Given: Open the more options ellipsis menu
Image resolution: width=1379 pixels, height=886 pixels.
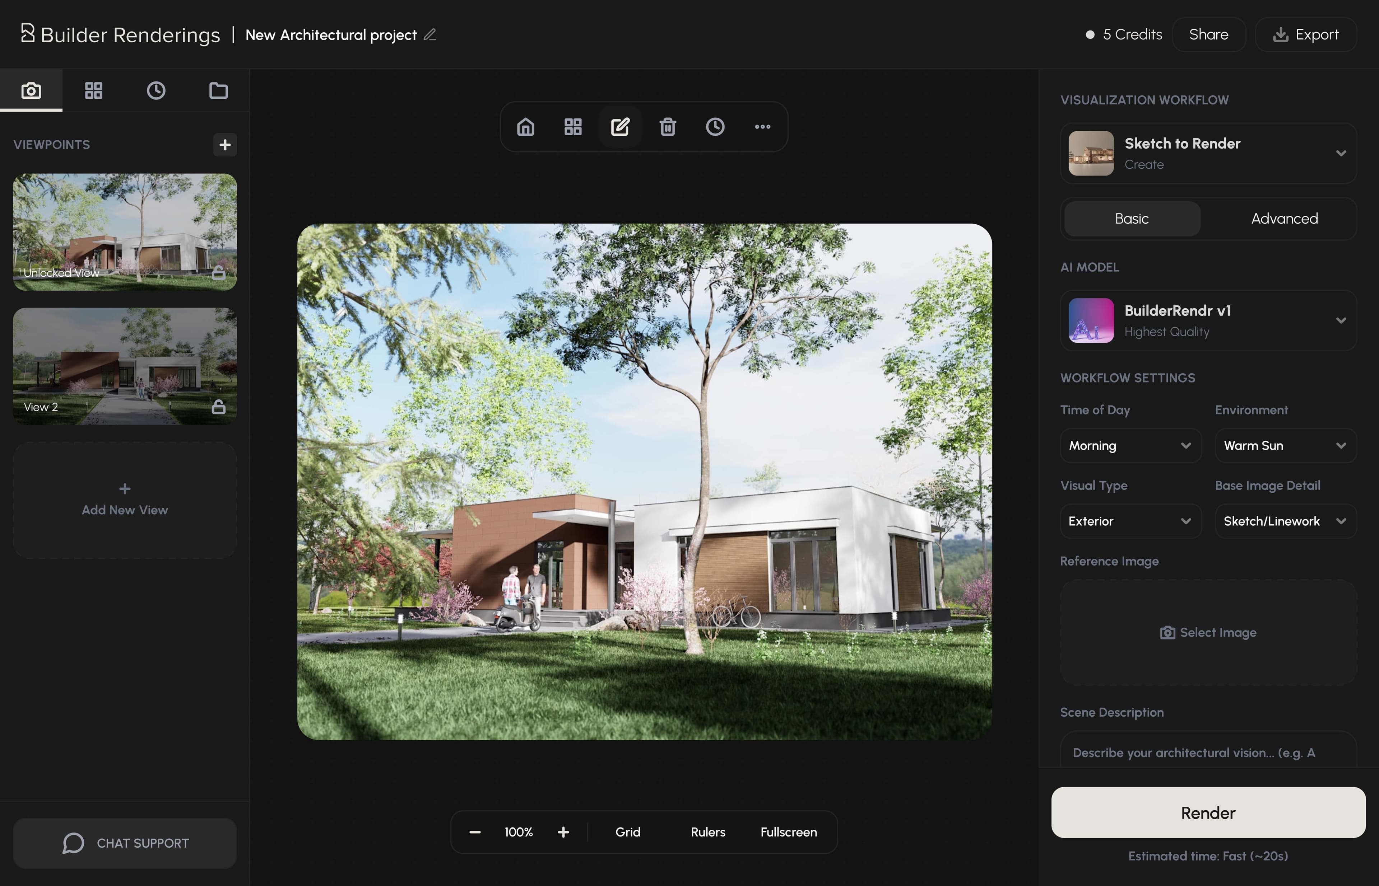Looking at the screenshot, I should point(762,127).
